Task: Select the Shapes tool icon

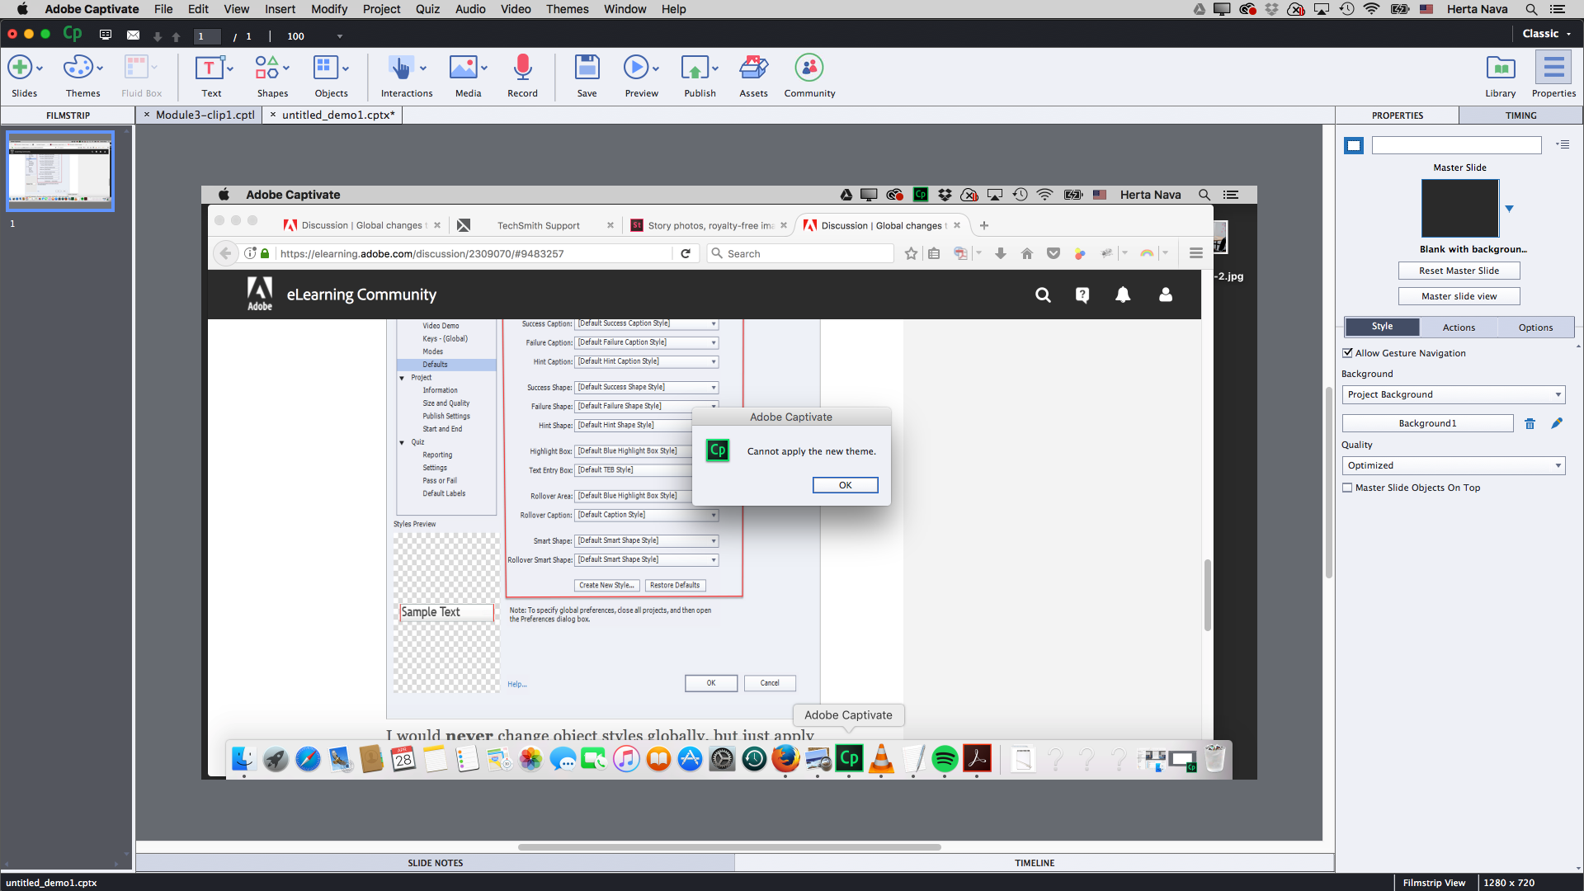Action: click(x=266, y=68)
